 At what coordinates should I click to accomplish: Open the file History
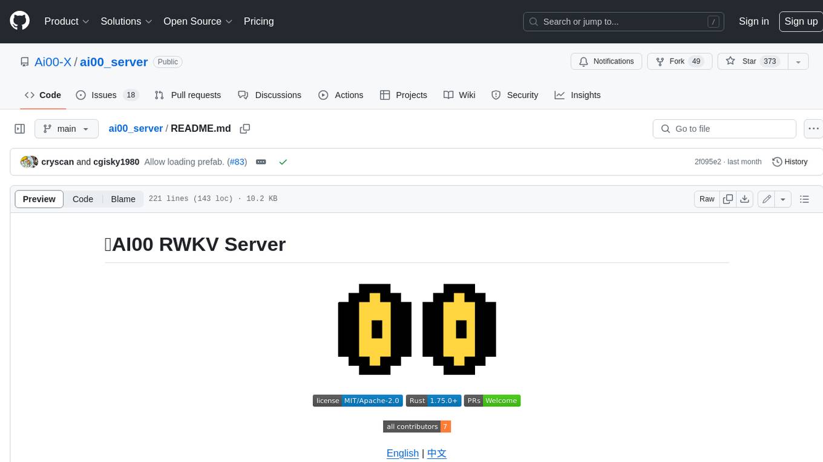790,162
